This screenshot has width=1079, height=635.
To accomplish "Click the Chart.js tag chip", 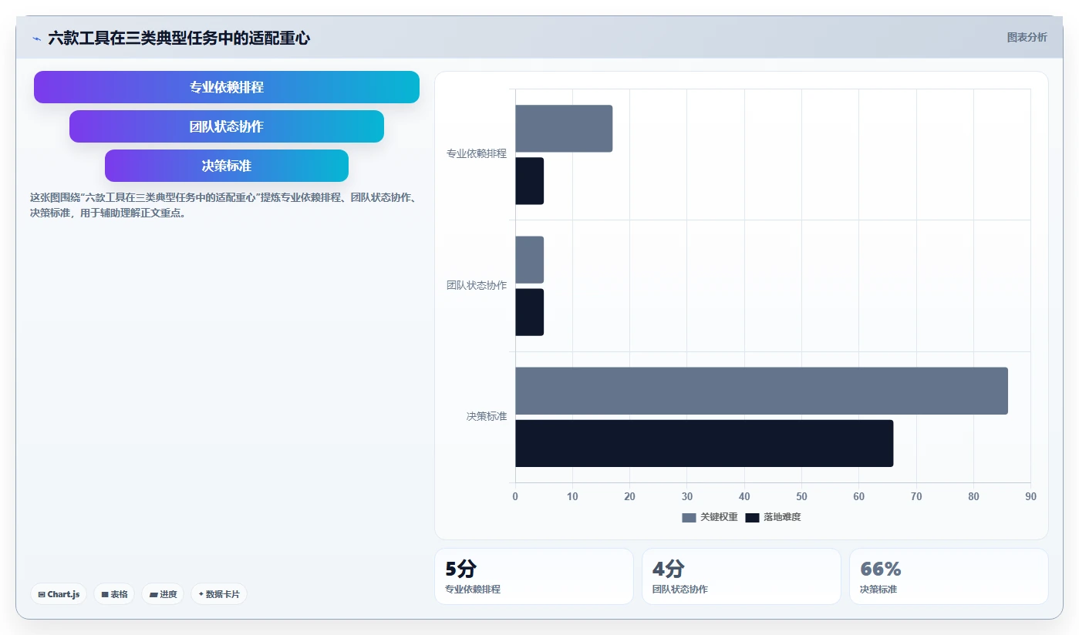I will (59, 594).
